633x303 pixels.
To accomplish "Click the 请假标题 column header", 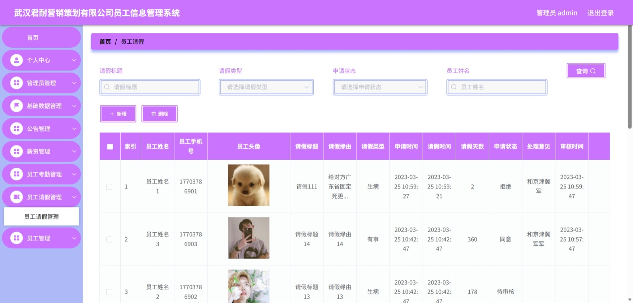I will (x=307, y=146).
